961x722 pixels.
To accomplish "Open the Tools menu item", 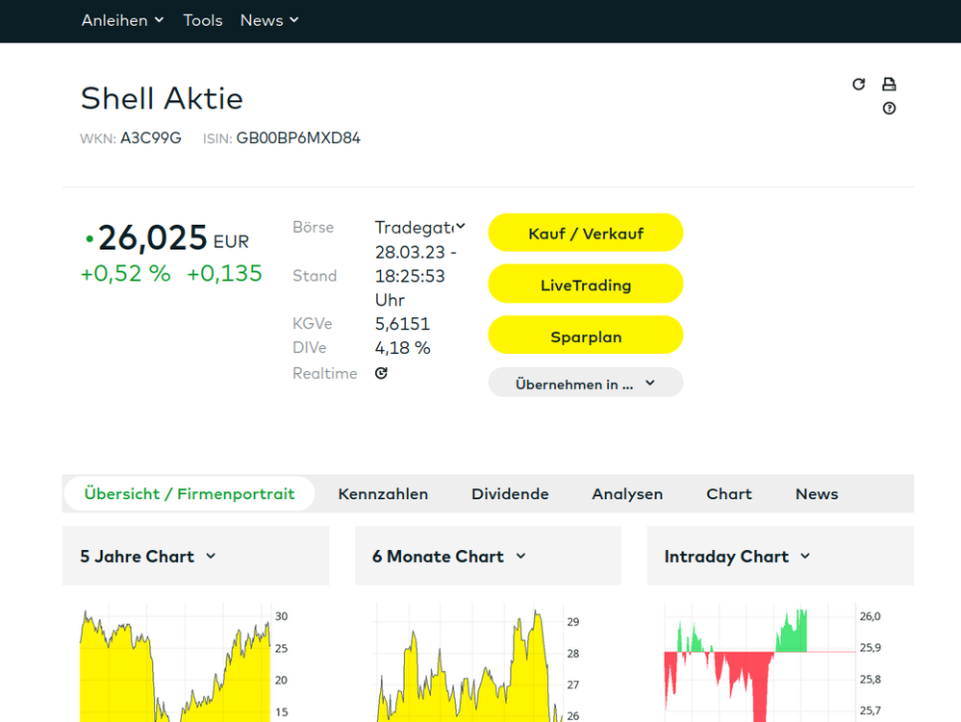I will pos(202,20).
